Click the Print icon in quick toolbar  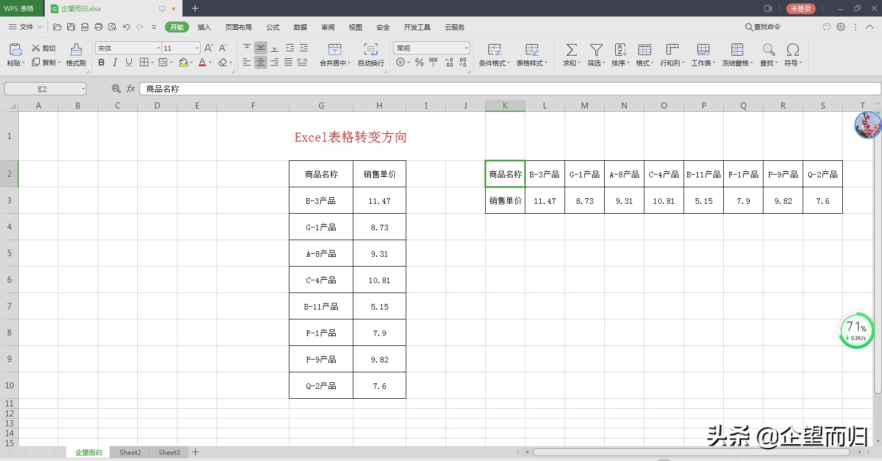point(99,27)
